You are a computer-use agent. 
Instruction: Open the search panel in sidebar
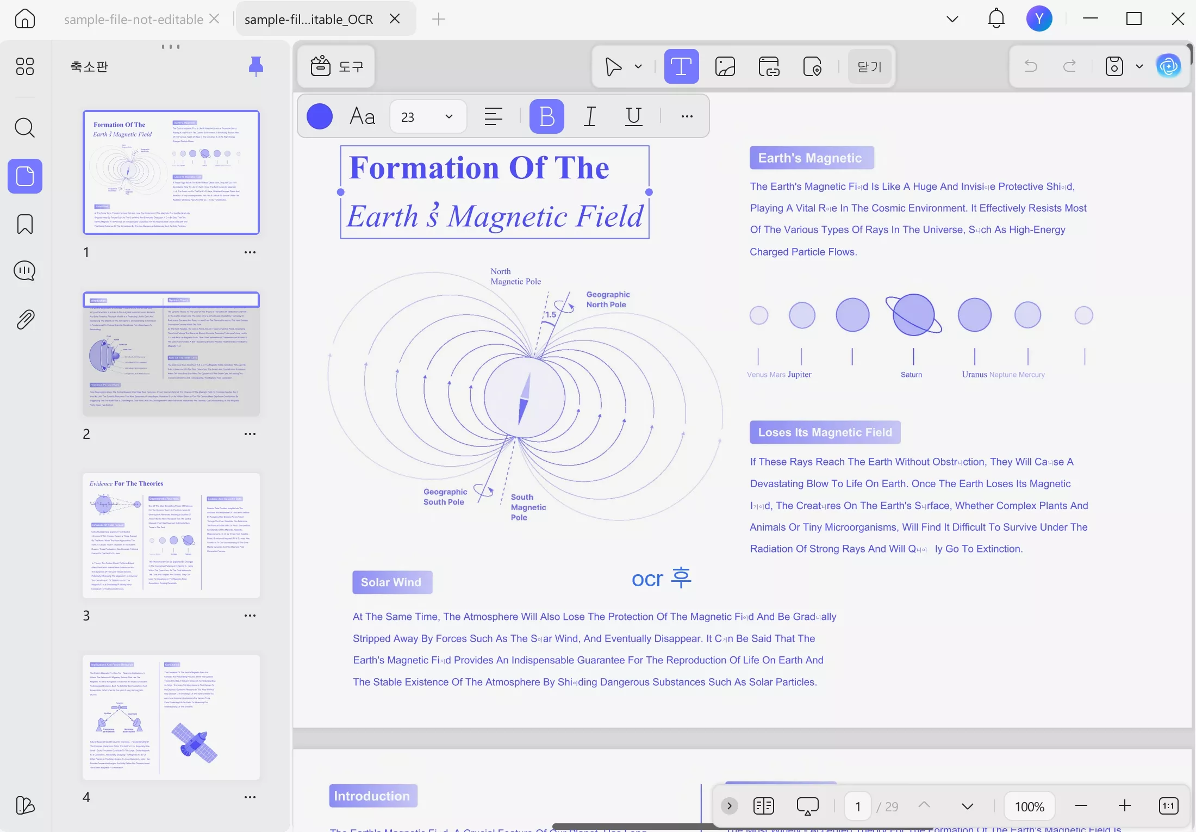[x=25, y=128]
